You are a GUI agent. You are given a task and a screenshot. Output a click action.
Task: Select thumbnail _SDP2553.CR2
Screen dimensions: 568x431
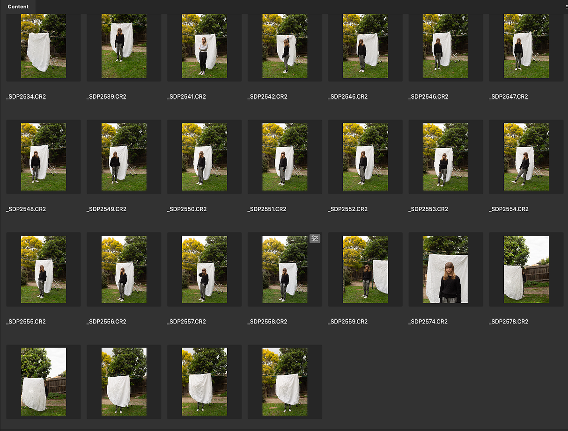click(x=446, y=157)
